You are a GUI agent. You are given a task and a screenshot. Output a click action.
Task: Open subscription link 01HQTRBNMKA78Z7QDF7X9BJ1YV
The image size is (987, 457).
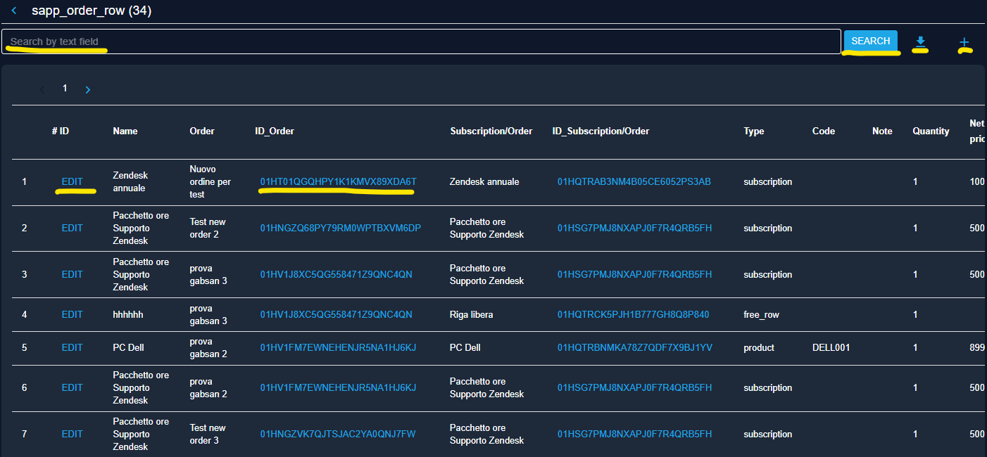635,348
